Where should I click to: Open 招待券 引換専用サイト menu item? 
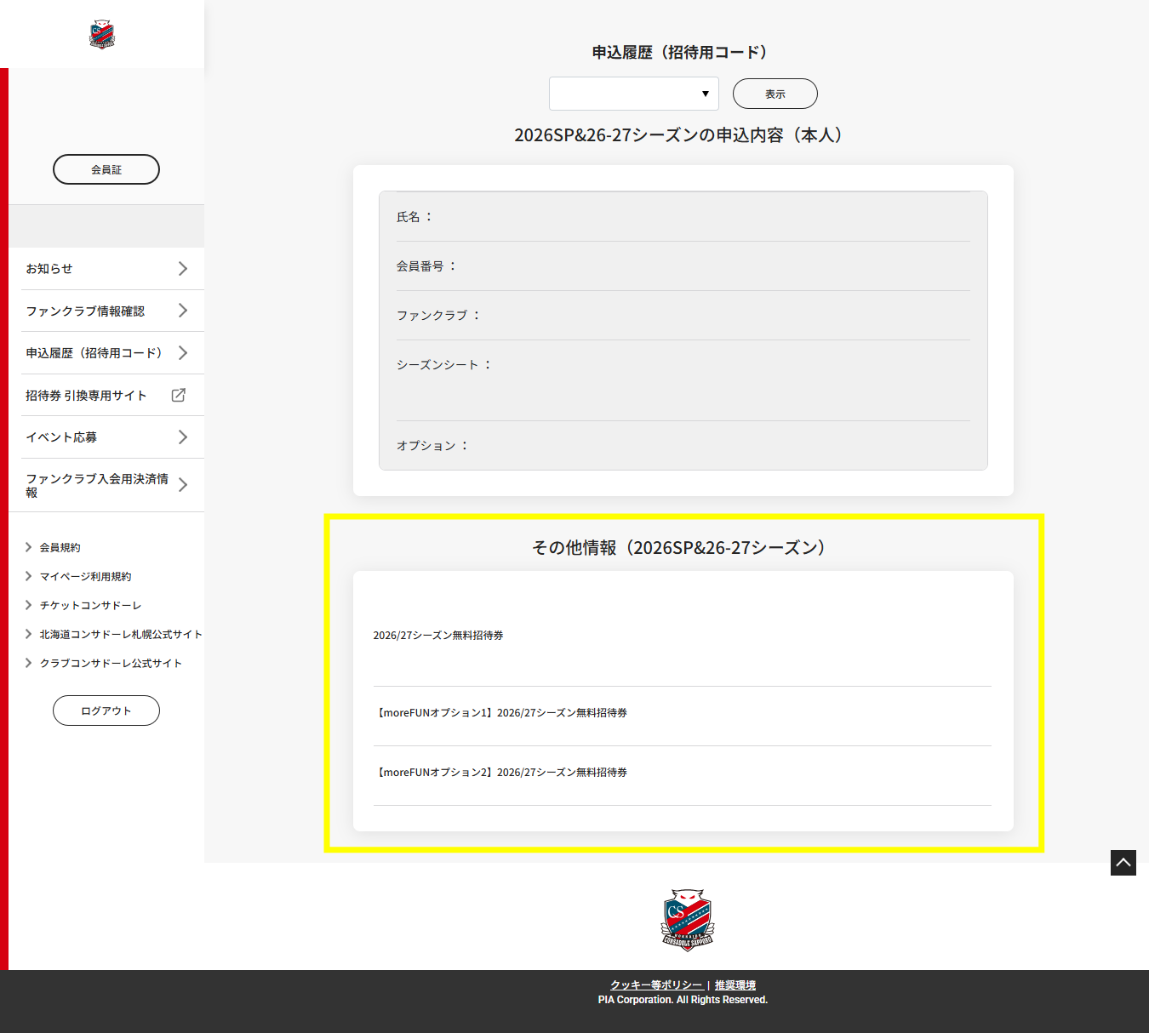[106, 395]
